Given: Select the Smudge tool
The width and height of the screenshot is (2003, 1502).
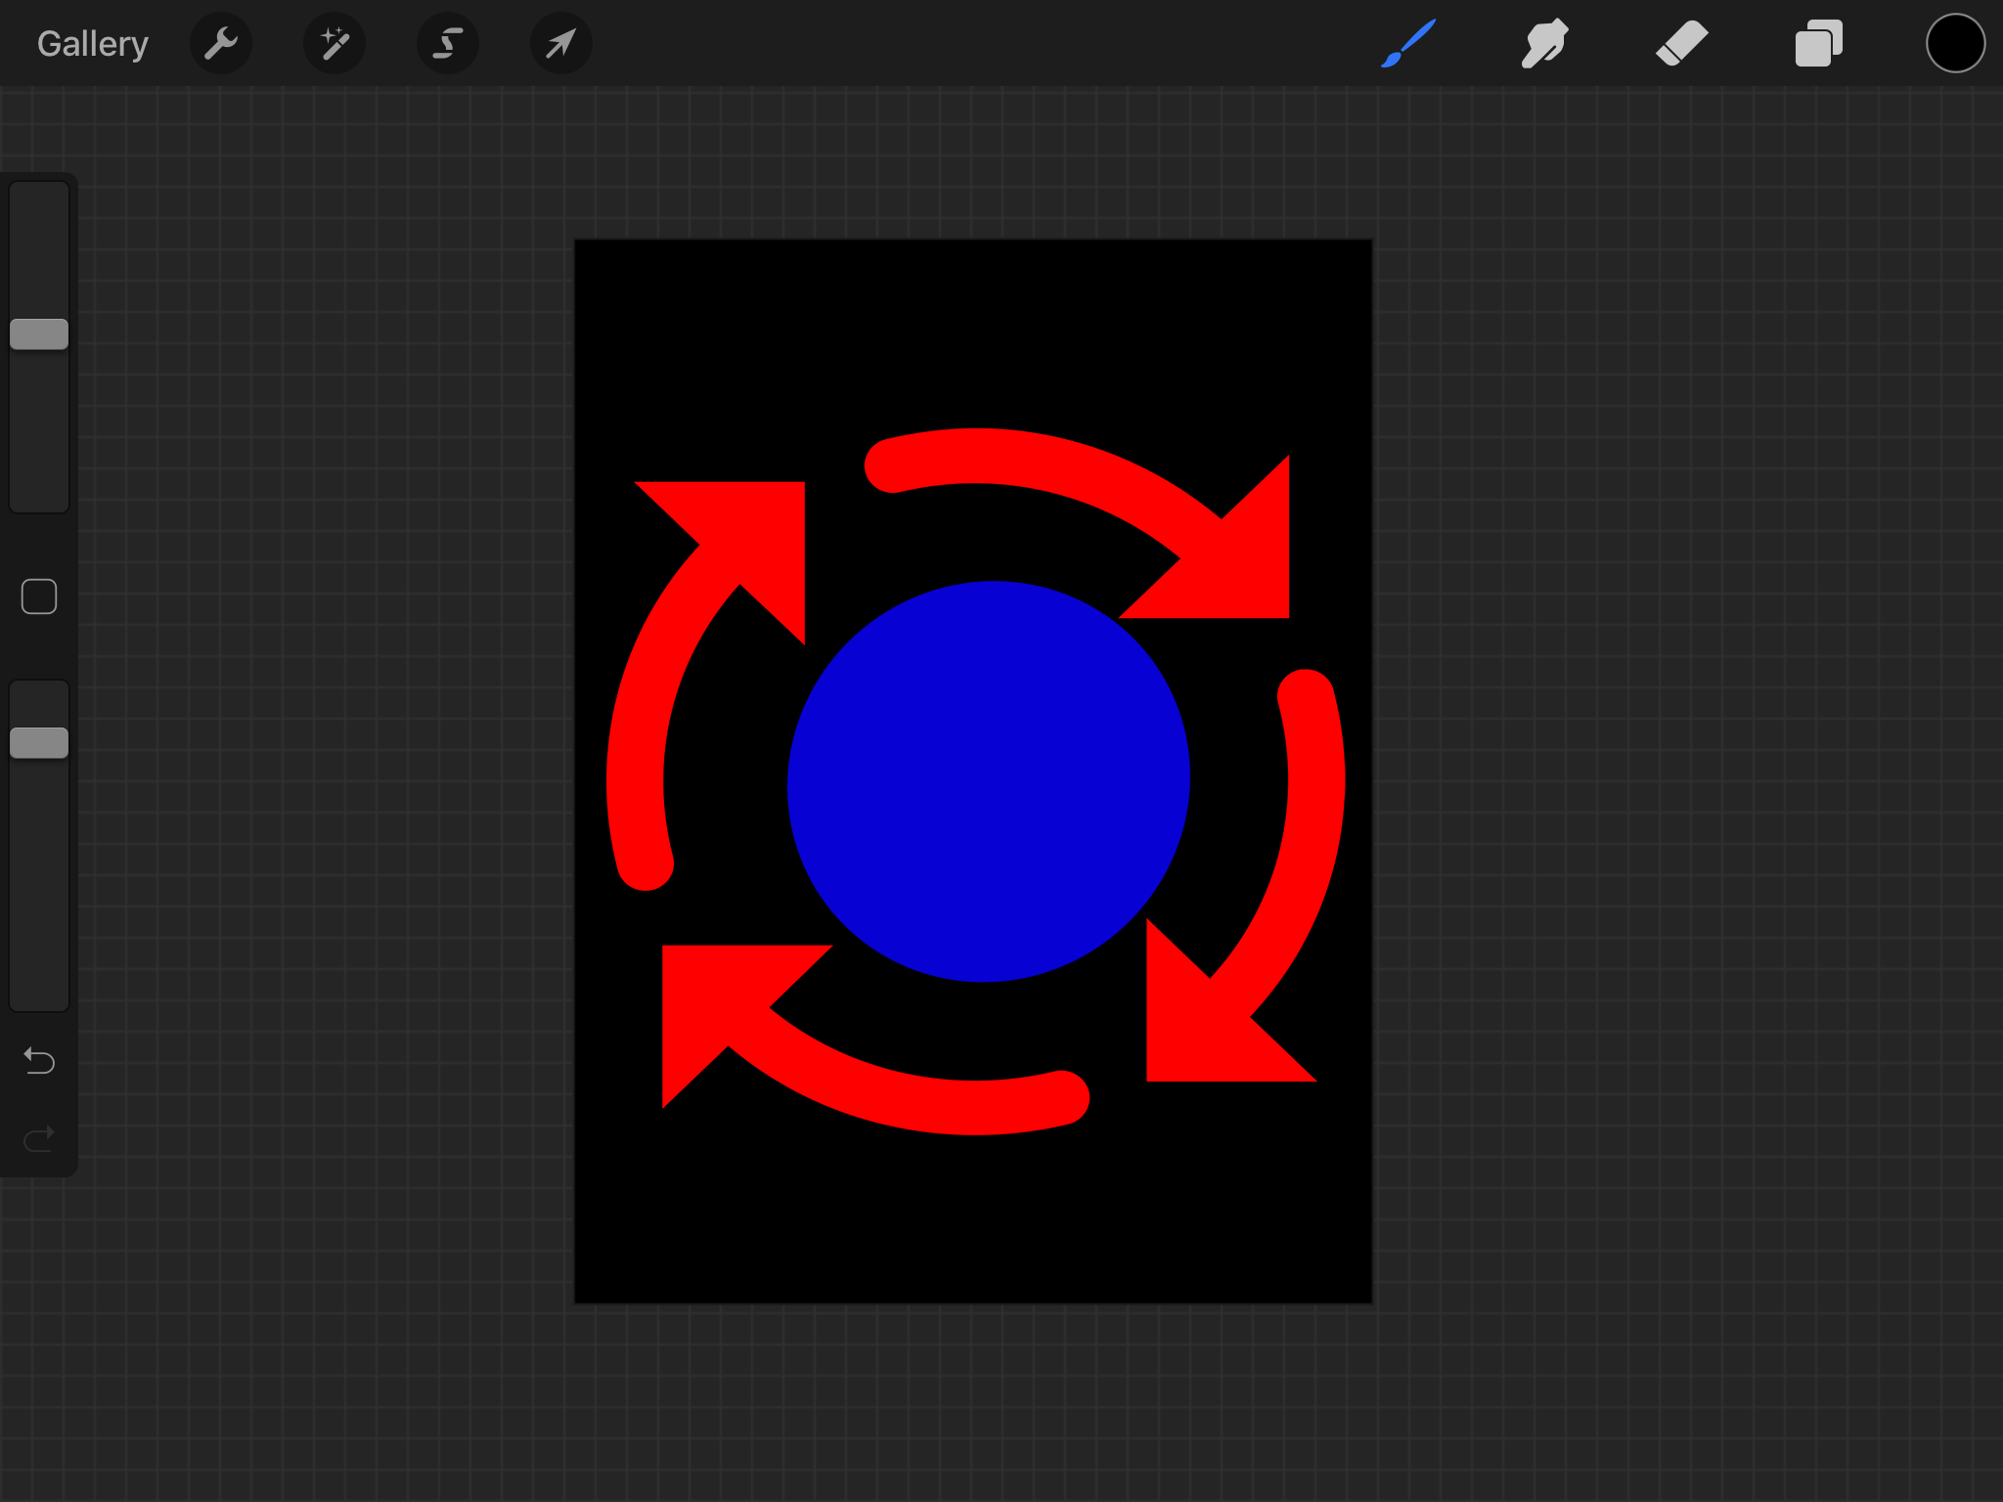Looking at the screenshot, I should 1544,44.
